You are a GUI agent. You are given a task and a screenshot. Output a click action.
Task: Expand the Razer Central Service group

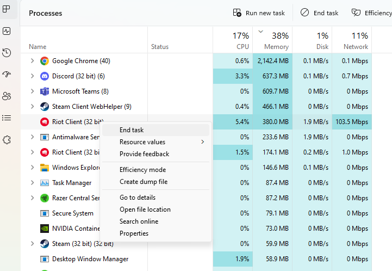[32, 198]
